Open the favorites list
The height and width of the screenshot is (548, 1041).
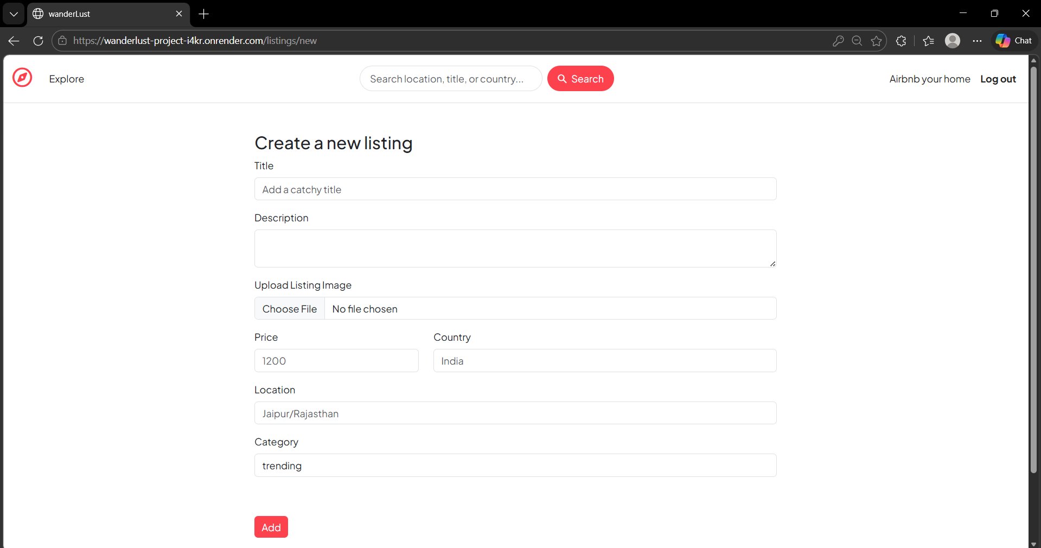tap(928, 41)
